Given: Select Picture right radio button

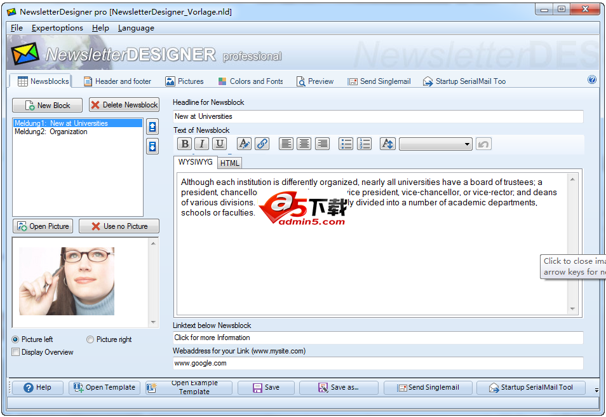Looking at the screenshot, I should click(x=90, y=339).
